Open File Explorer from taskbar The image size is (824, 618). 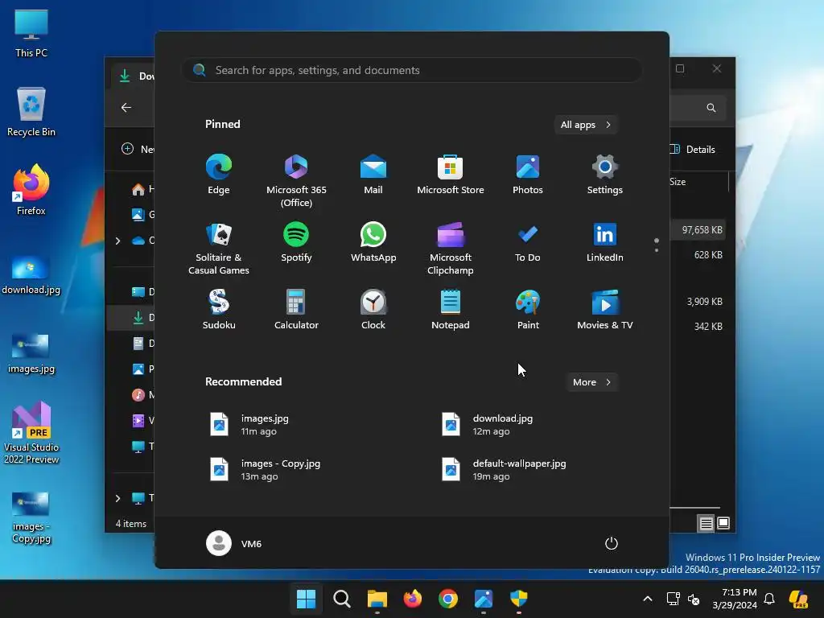[377, 599]
